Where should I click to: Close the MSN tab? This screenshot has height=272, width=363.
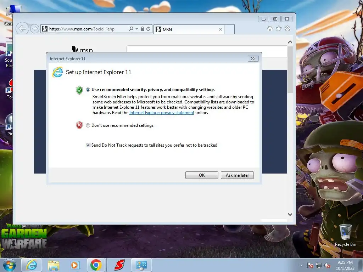tap(220, 29)
